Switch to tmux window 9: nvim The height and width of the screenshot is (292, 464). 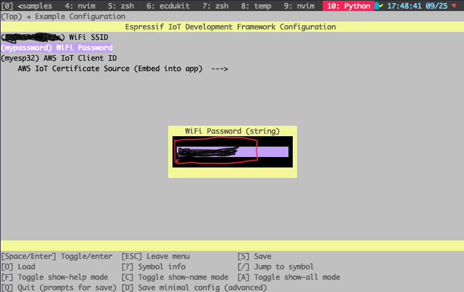299,6
